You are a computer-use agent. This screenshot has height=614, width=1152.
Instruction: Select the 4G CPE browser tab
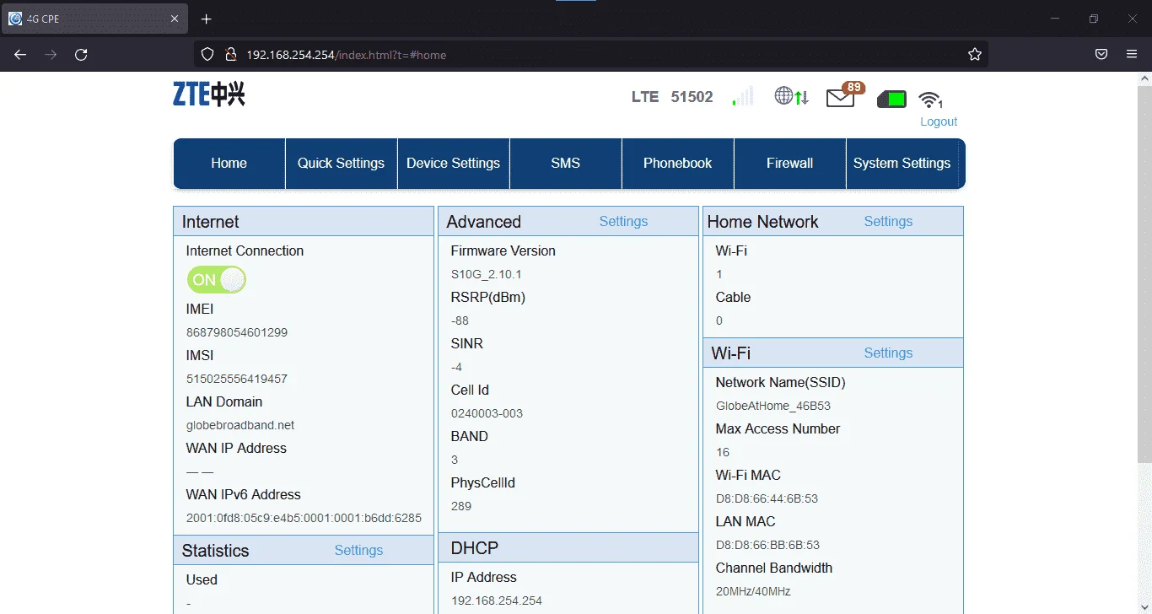(x=94, y=19)
